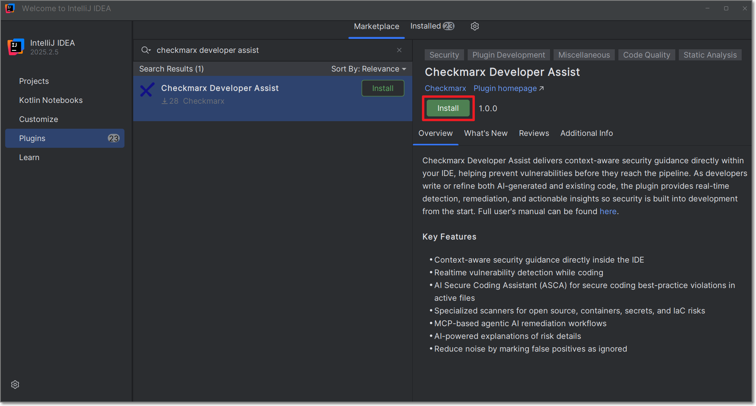The image size is (756, 406).
Task: Clear the plugin search field
Action: 399,50
